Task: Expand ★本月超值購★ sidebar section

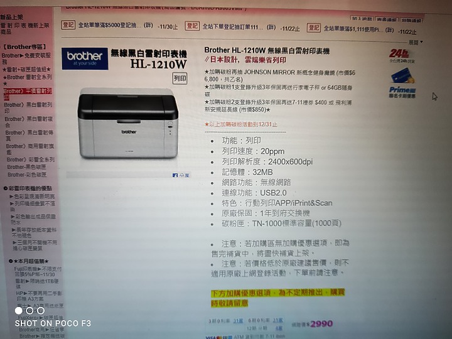Action: (29, 261)
